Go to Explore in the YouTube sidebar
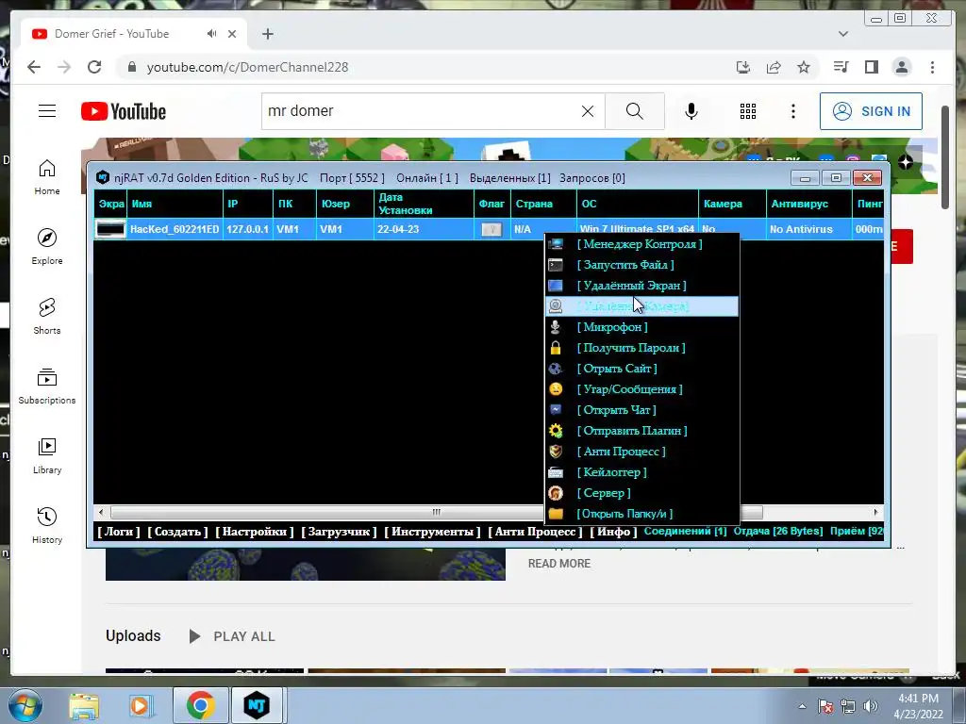Screen dimensions: 966x724 click(47, 246)
